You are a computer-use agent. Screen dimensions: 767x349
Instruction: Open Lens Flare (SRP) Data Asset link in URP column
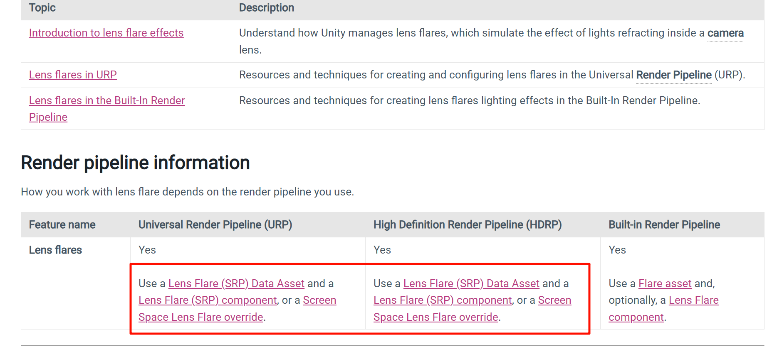[x=236, y=283]
